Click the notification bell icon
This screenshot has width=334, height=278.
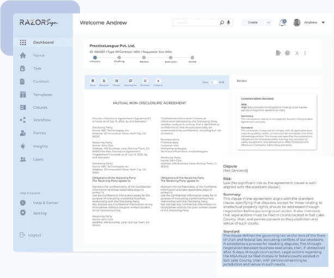click(282, 23)
